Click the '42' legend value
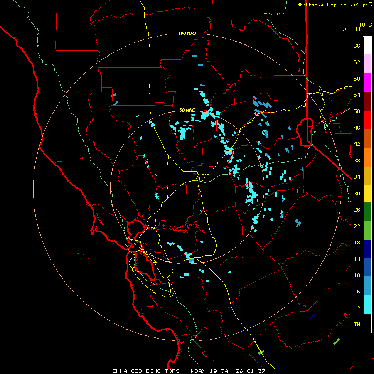 (357, 144)
